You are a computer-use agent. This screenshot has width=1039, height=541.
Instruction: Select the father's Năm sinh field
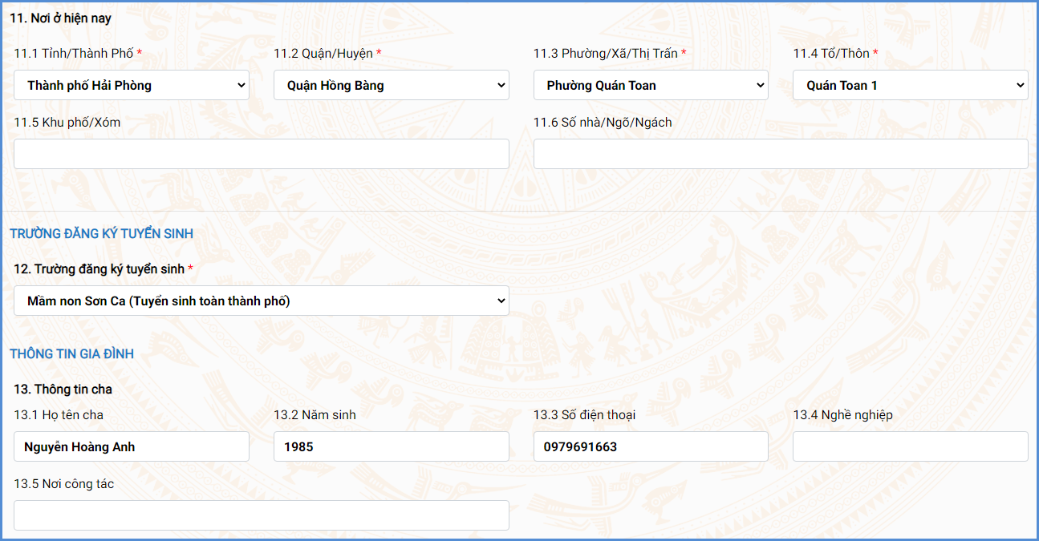[392, 446]
